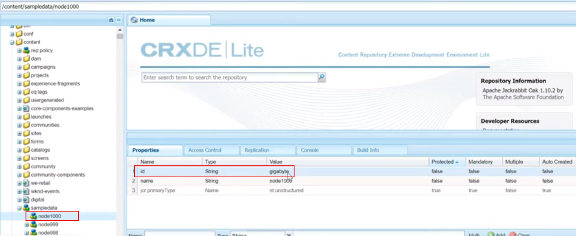Viewport: 576px width, 236px height.
Task: Select the community-components tree item
Action: (x=58, y=175)
